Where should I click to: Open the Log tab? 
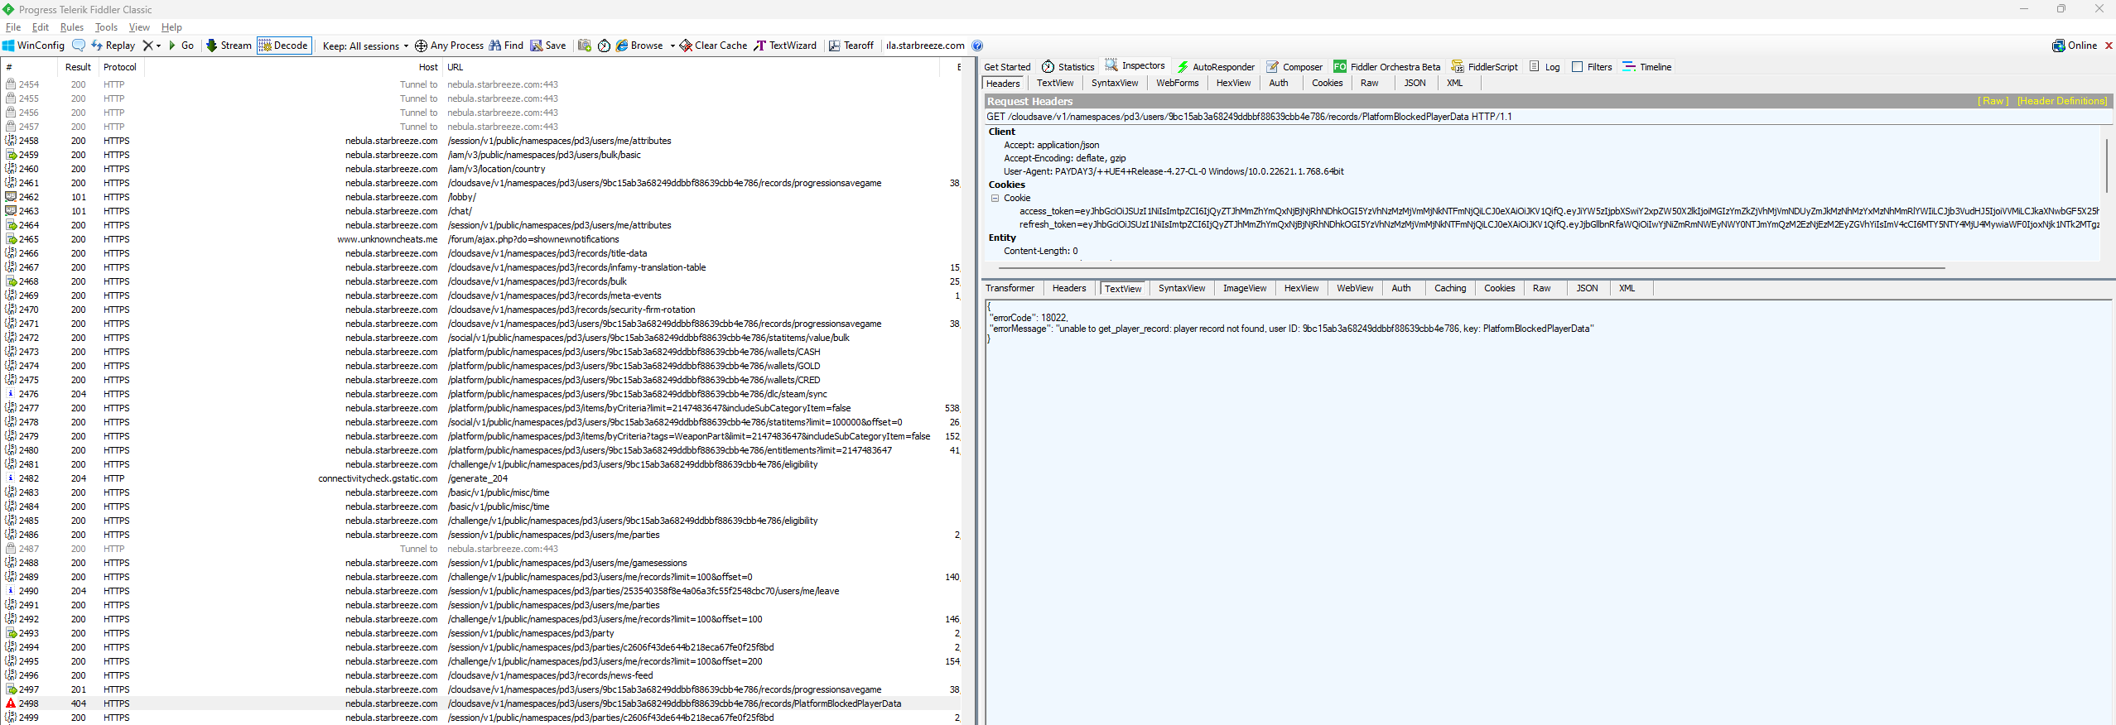[1545, 67]
